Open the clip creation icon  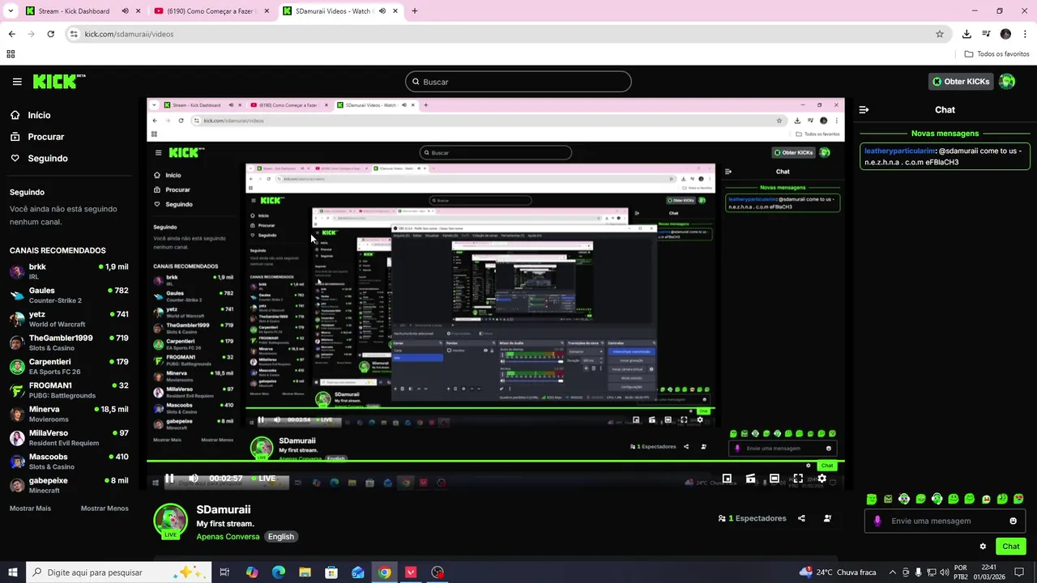coord(751,479)
